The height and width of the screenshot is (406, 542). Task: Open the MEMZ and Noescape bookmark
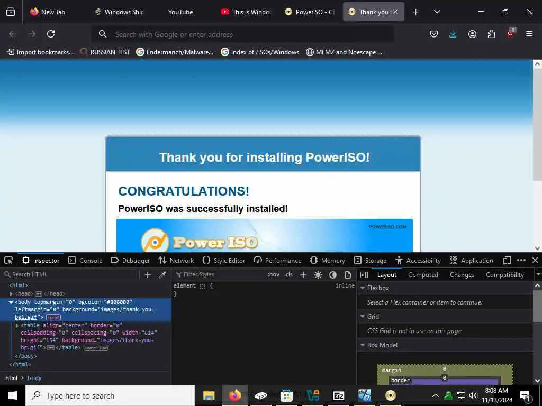point(344,52)
